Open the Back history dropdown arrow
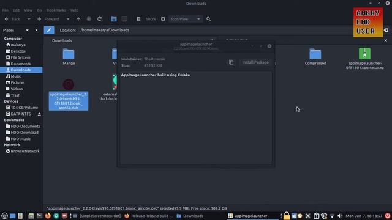This screenshot has width=392, height=220. click(29, 19)
